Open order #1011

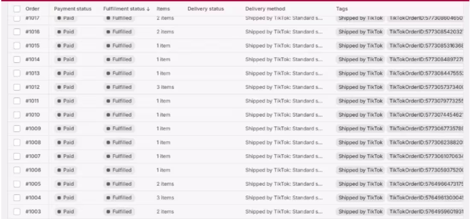[x=32, y=101]
